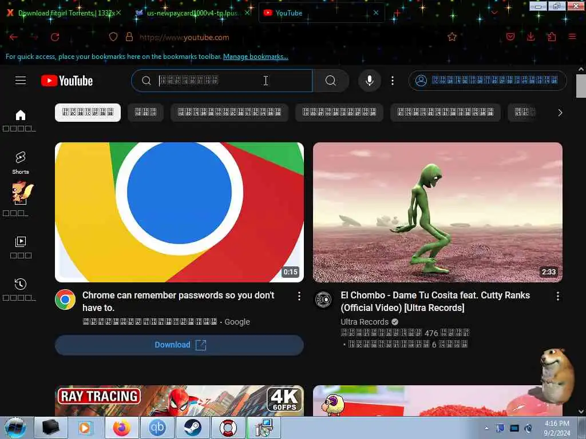Screen dimensions: 586x439
Task: Open the Ultra Records channel name
Action: 365,322
